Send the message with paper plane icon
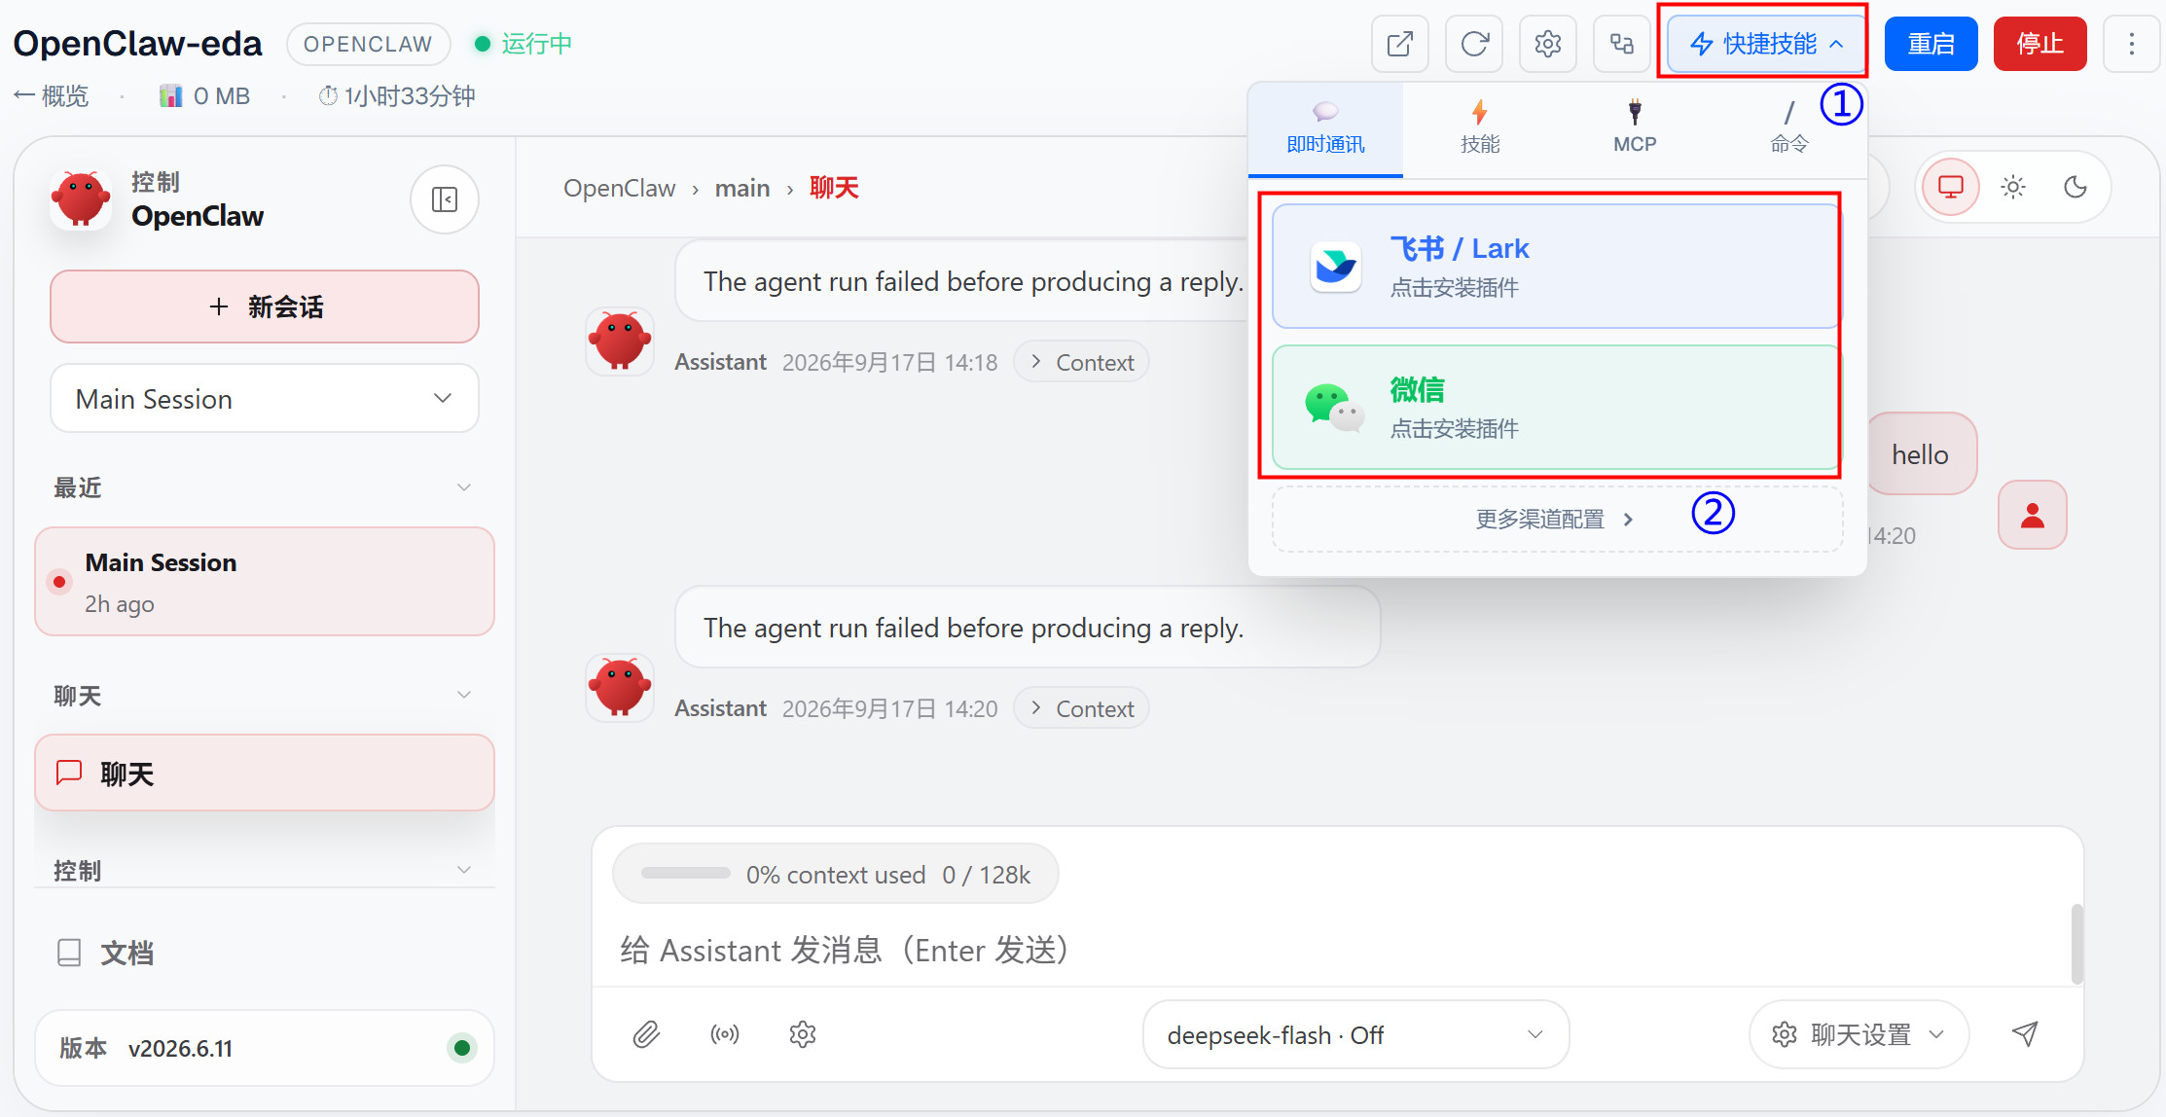 [2025, 1033]
